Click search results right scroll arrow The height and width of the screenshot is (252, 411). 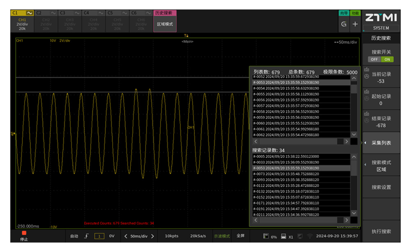(346, 220)
